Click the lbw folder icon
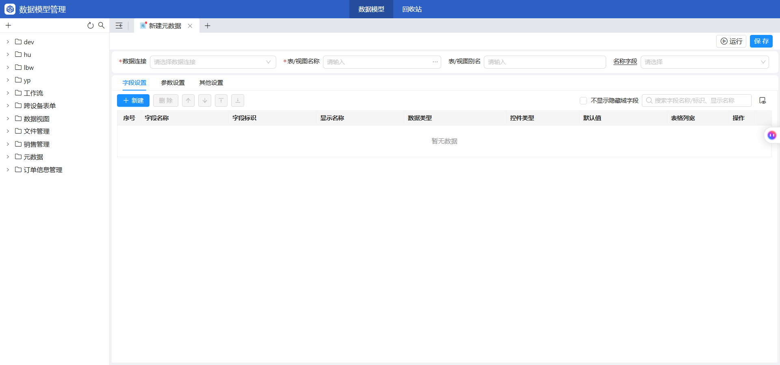The width and height of the screenshot is (780, 365). (x=18, y=67)
